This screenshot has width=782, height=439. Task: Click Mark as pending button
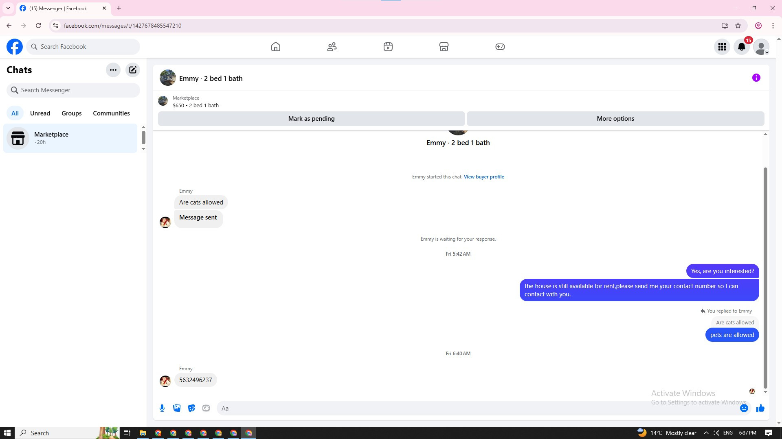(311, 119)
